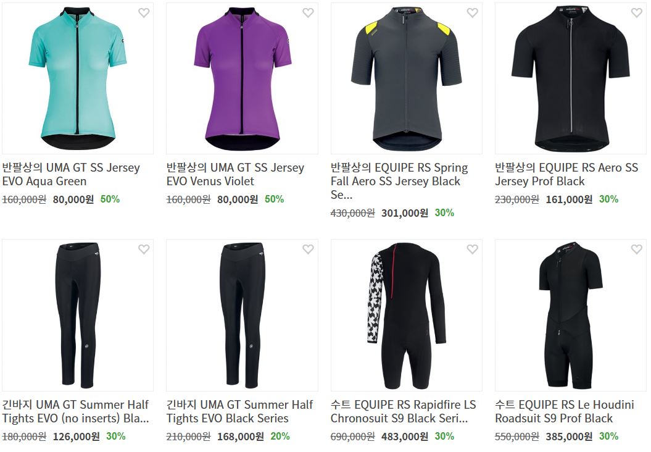
Task: Open UMA GT SS Jersey EVO Venus Violet link
Action: (235, 175)
